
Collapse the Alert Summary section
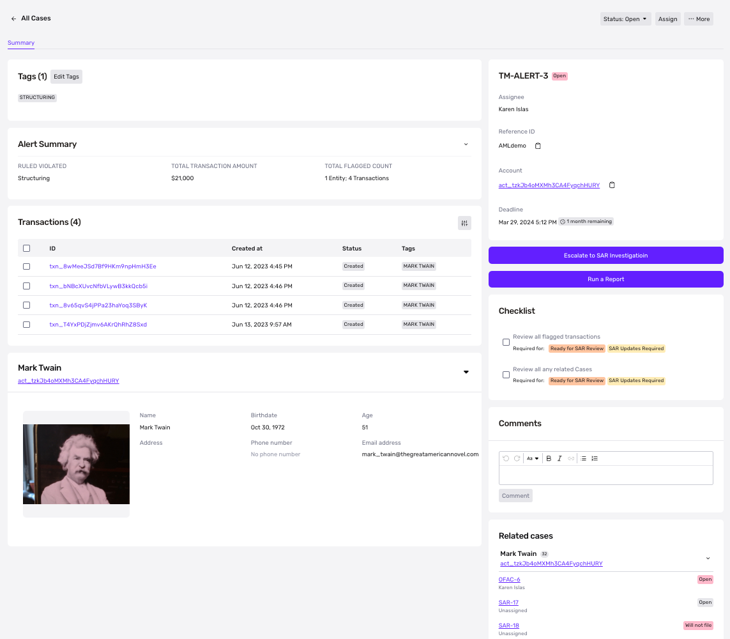[466, 144]
